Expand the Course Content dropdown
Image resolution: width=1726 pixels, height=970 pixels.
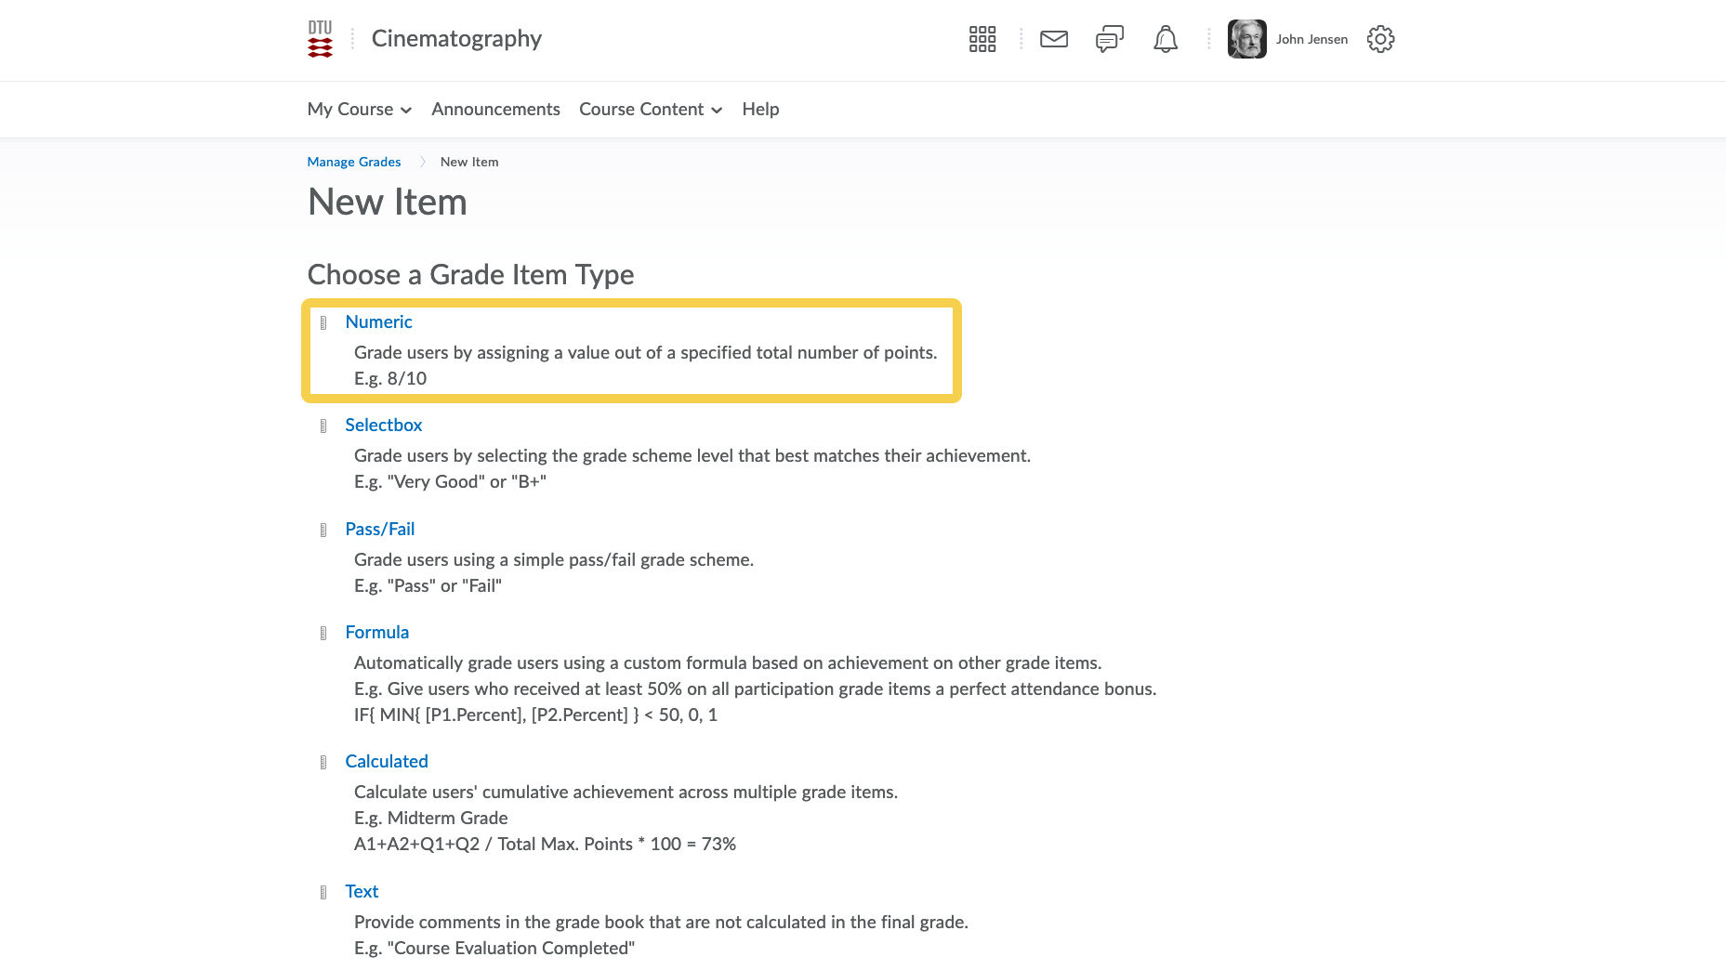click(650, 110)
